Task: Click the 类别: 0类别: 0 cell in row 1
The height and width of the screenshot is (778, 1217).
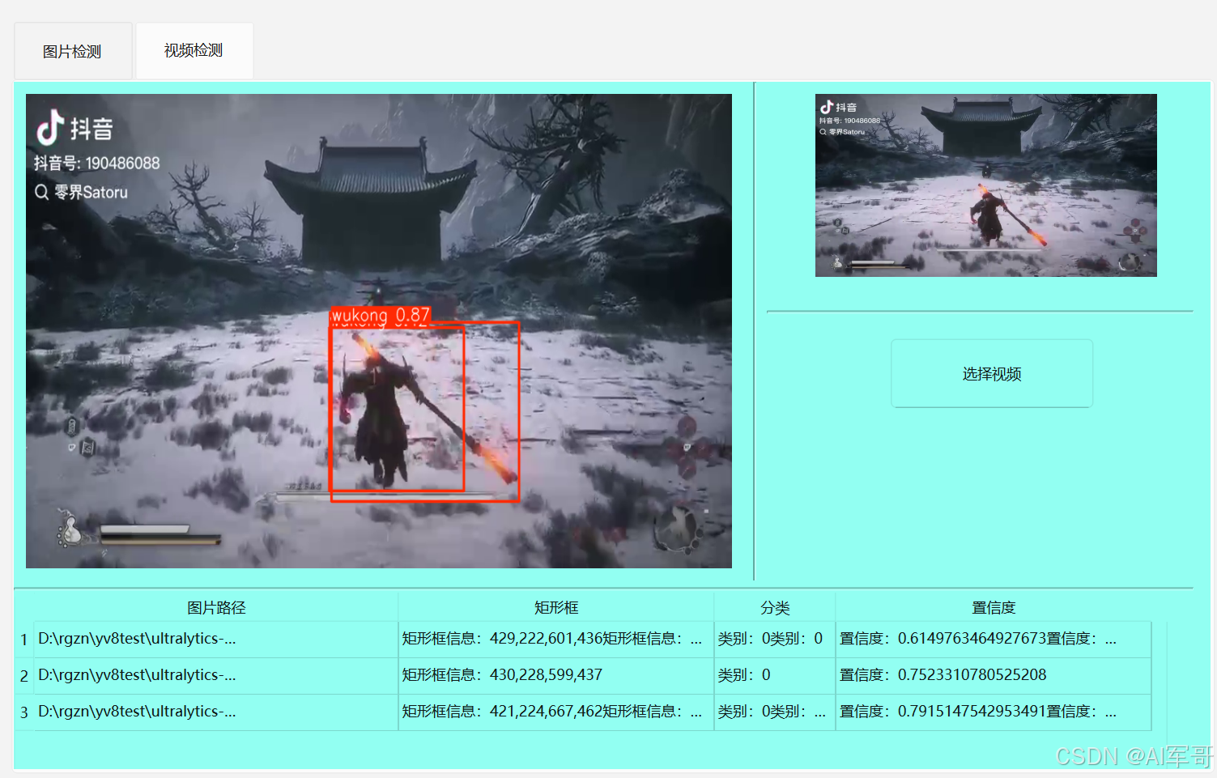Action: 775,640
